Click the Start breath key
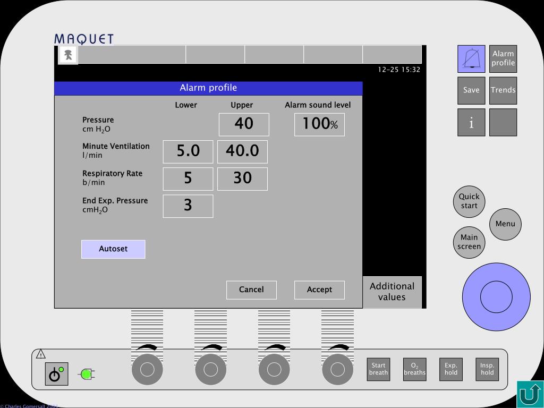Screen dimensions: 544x408 click(378, 369)
